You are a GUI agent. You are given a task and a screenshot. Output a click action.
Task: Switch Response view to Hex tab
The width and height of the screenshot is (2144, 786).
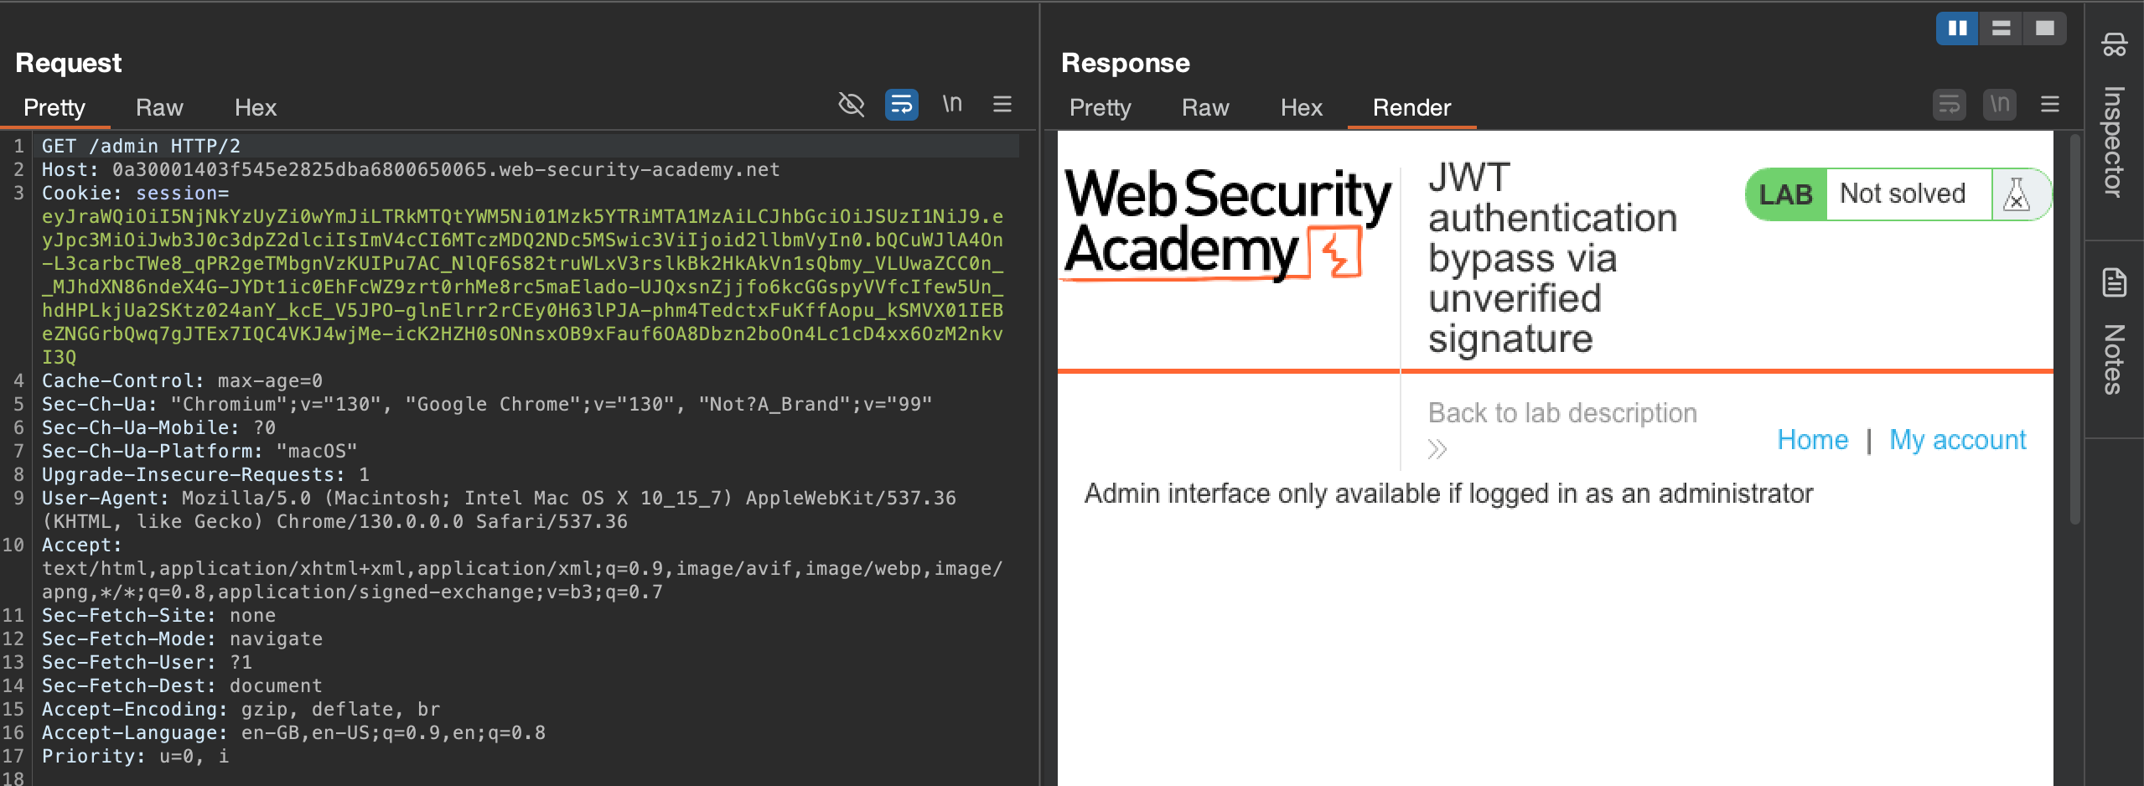(1301, 108)
